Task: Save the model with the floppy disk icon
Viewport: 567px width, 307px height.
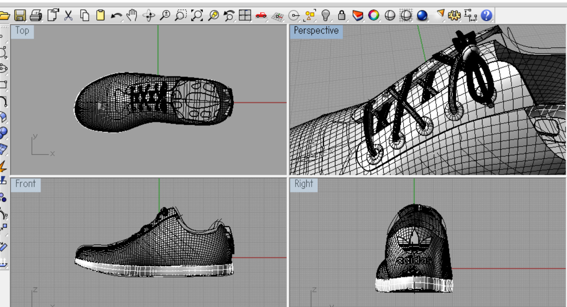Action: (20, 15)
